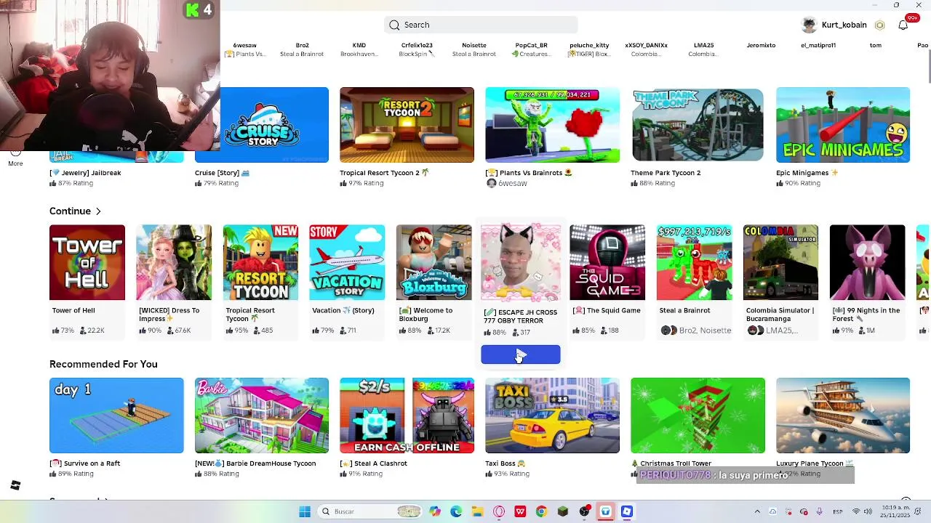Open the ESP language selector
Viewport: 931px width, 523px height.
coord(839,511)
